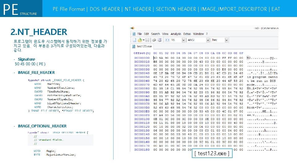
Task: Click the 'TimeDateStamp;' struct field
Action: coord(58,92)
